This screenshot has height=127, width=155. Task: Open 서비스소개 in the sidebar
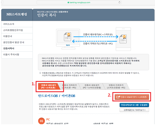pyautogui.click(x=17, y=24)
